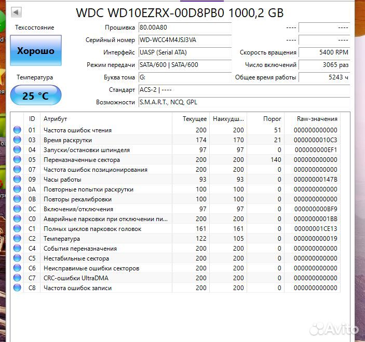Select the CRC-ошибки UltraDMA attribute name
Image resolution: width=365 pixels, height=342 pixels.
point(76,278)
